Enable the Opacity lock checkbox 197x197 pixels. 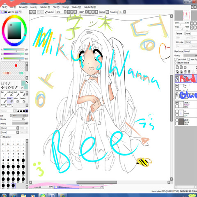175,60
